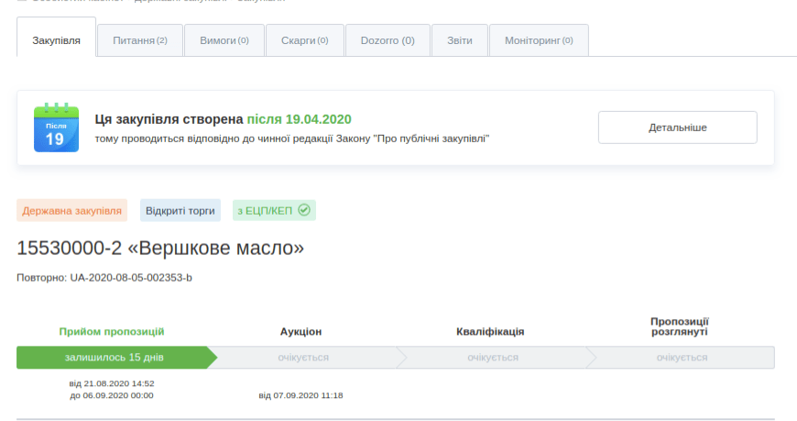
Task: Click the 'Вершкове масло' tender title
Action: click(x=159, y=248)
